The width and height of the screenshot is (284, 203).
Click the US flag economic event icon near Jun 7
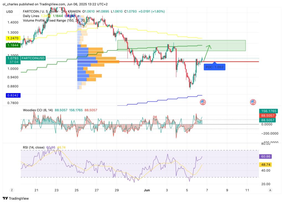(x=202, y=102)
